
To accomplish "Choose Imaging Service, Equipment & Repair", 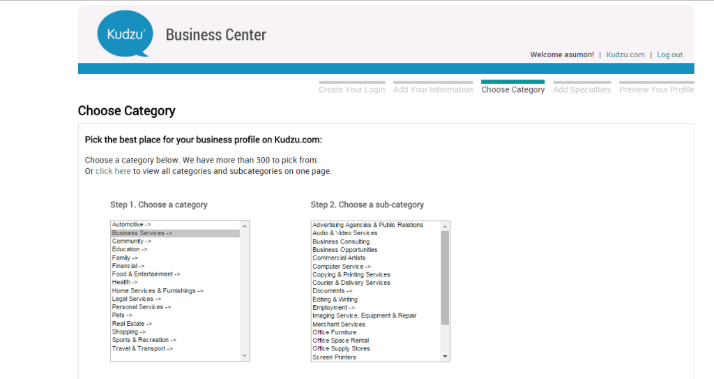I will pos(376,315).
